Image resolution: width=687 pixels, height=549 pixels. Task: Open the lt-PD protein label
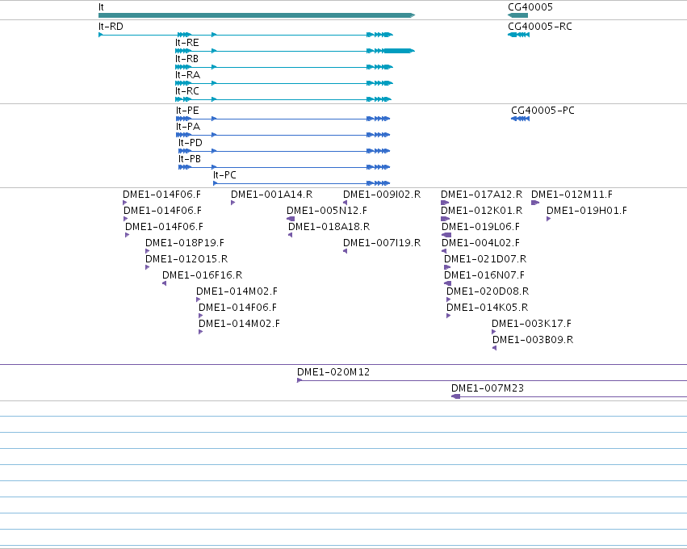(x=191, y=143)
